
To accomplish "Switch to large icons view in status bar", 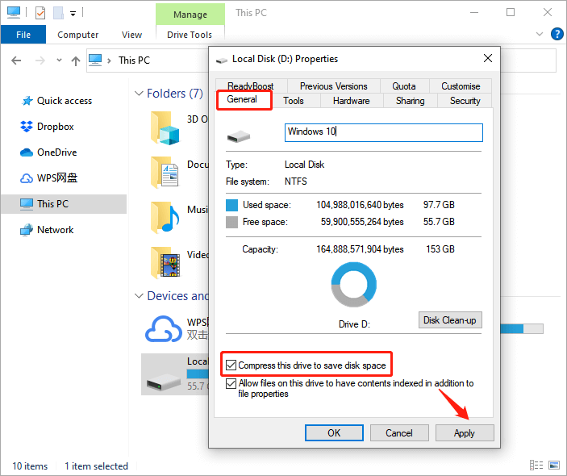I will tap(553, 466).
